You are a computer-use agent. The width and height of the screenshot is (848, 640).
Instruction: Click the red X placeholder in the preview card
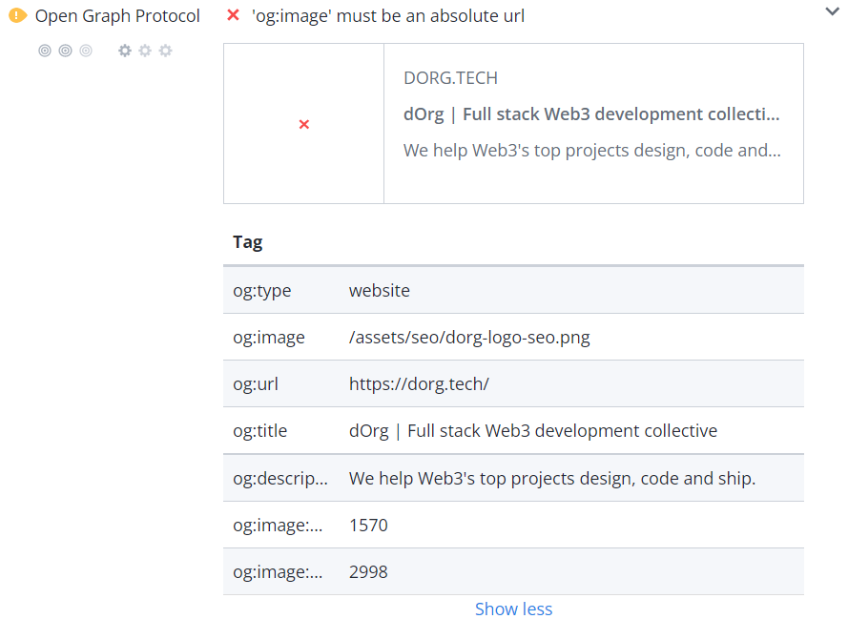click(303, 124)
